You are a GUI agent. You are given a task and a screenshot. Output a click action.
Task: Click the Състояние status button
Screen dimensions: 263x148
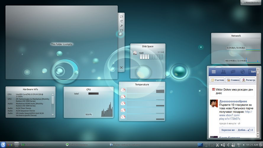(217, 80)
